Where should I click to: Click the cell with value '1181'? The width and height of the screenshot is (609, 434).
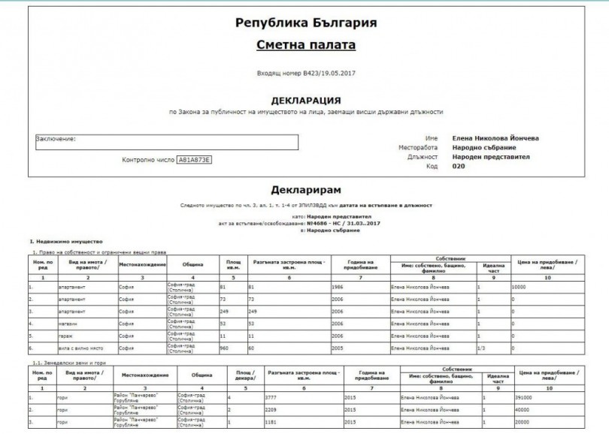(x=304, y=422)
